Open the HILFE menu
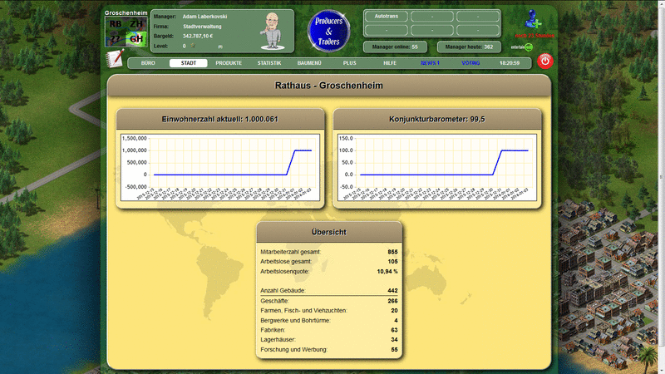This screenshot has height=374, width=665. [390, 63]
